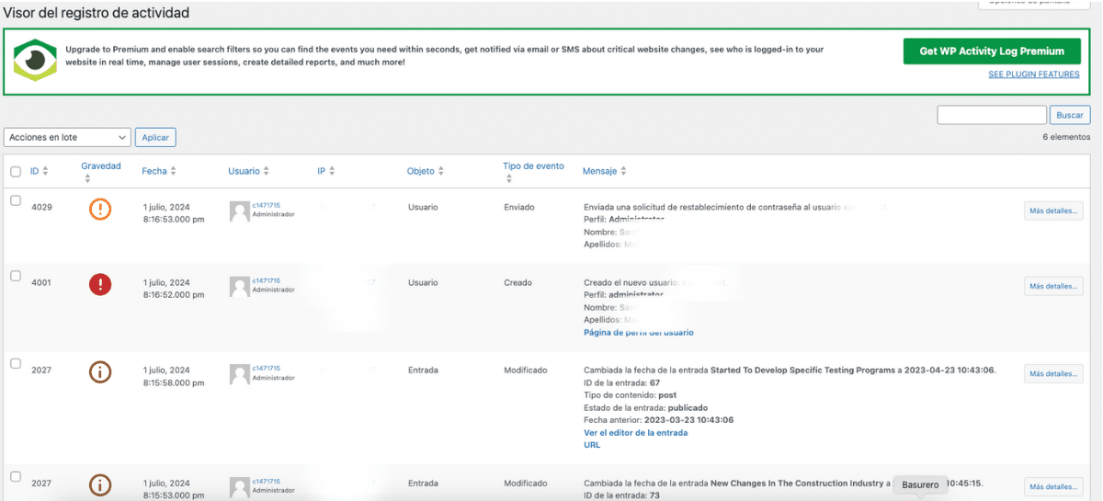This screenshot has width=1103, height=501.
Task: Click the sort arrows beside Mensaje column
Action: point(623,172)
